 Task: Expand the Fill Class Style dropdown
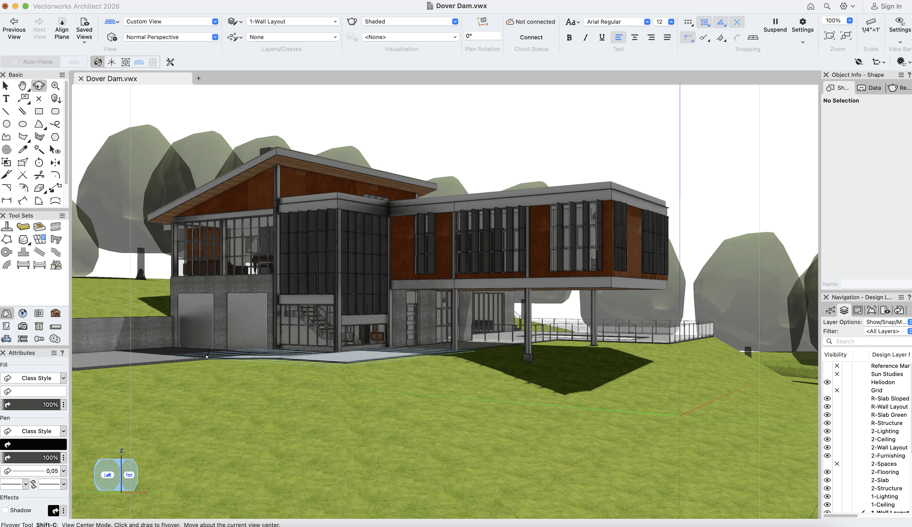(x=63, y=378)
